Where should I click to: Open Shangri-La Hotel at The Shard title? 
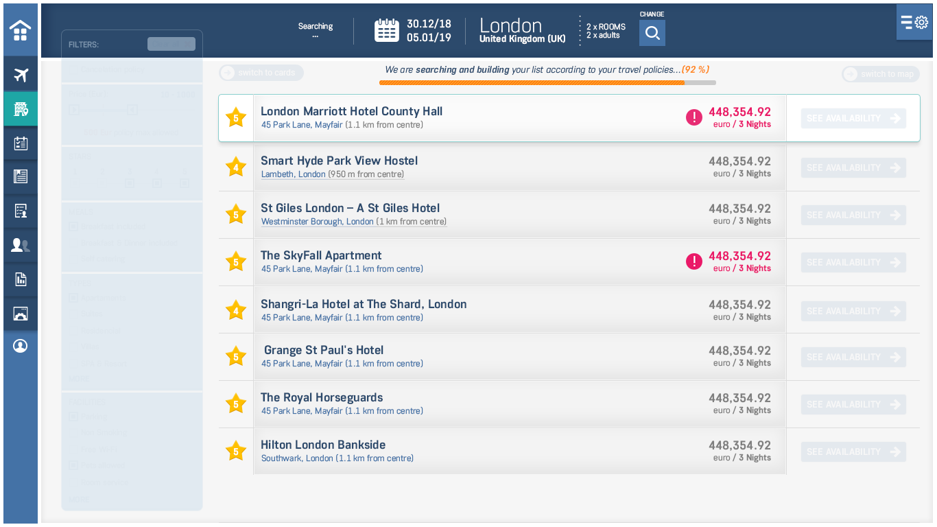(x=364, y=304)
